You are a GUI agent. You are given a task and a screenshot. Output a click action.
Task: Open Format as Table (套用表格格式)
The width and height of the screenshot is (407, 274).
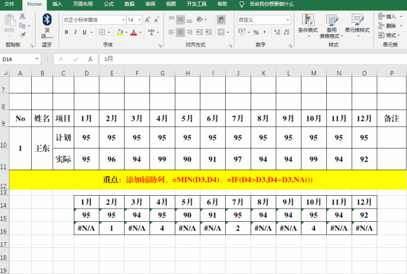tap(331, 26)
